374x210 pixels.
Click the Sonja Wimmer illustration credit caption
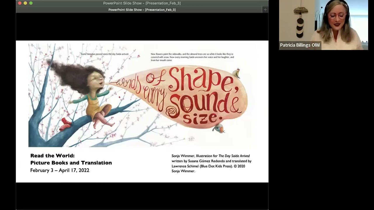[x=212, y=164]
